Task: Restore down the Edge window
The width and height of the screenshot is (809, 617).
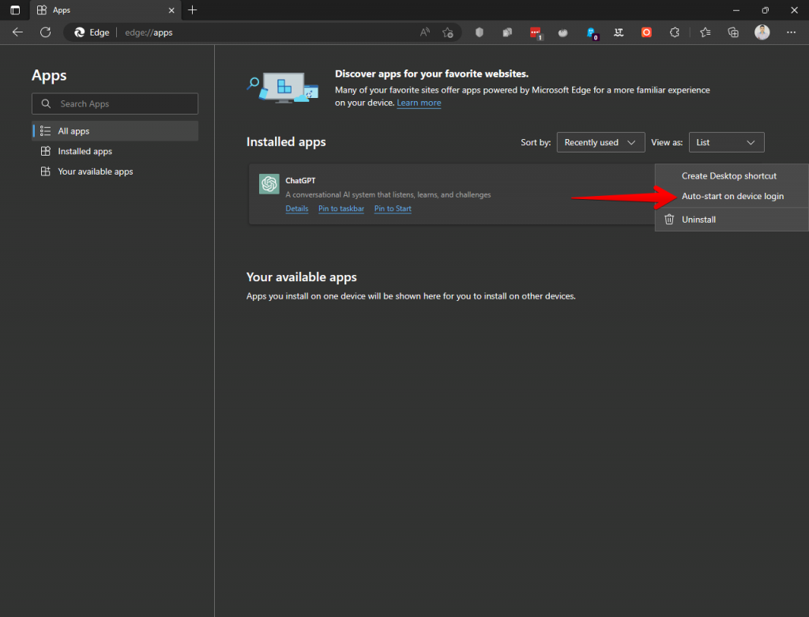Action: 765,10
